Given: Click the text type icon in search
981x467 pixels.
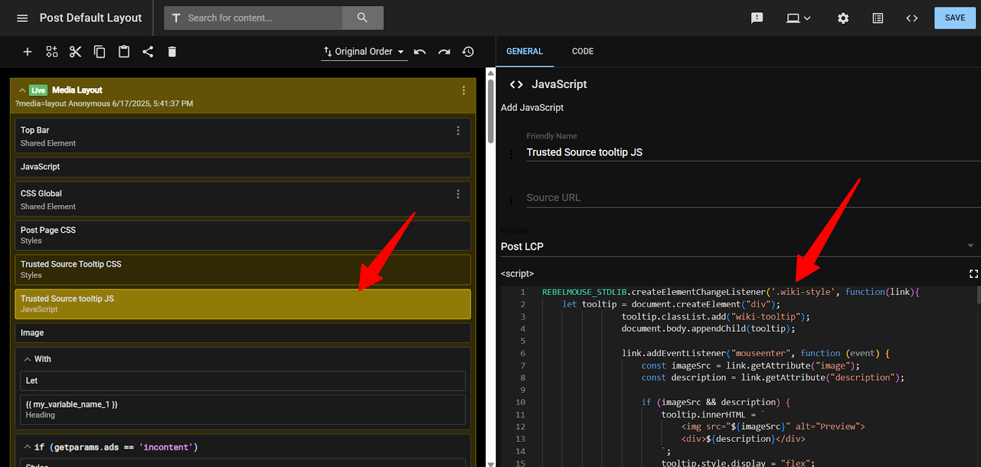Looking at the screenshot, I should [x=176, y=18].
